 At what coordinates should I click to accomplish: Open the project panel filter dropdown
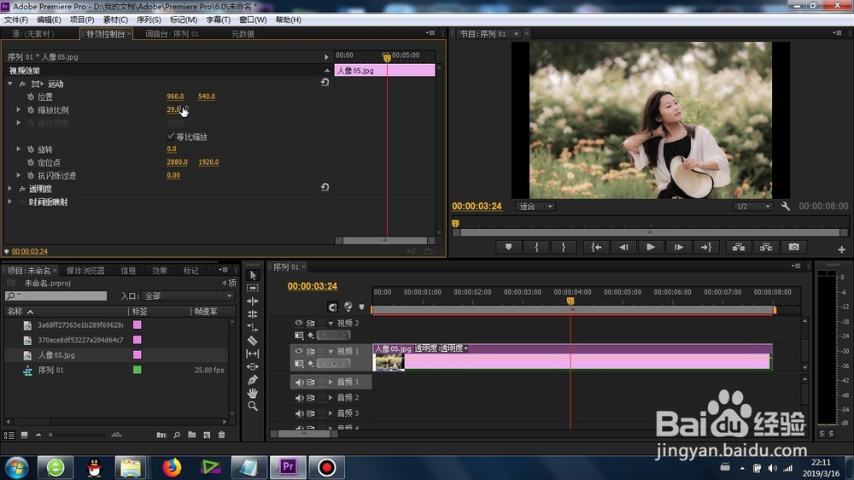(x=188, y=296)
